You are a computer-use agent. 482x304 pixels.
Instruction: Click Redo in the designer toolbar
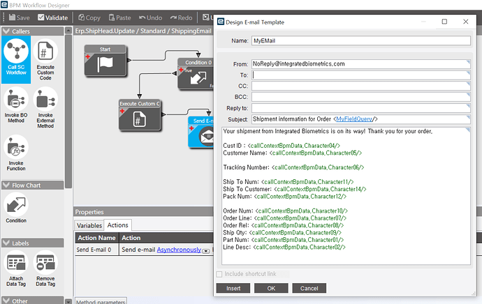181,18
